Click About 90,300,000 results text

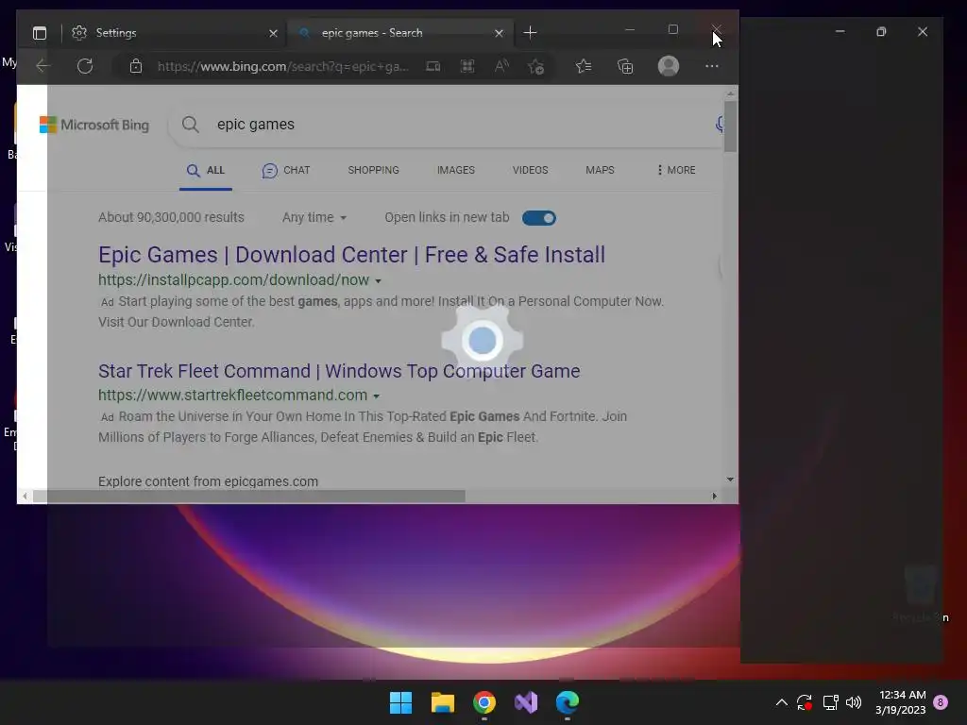171,218
